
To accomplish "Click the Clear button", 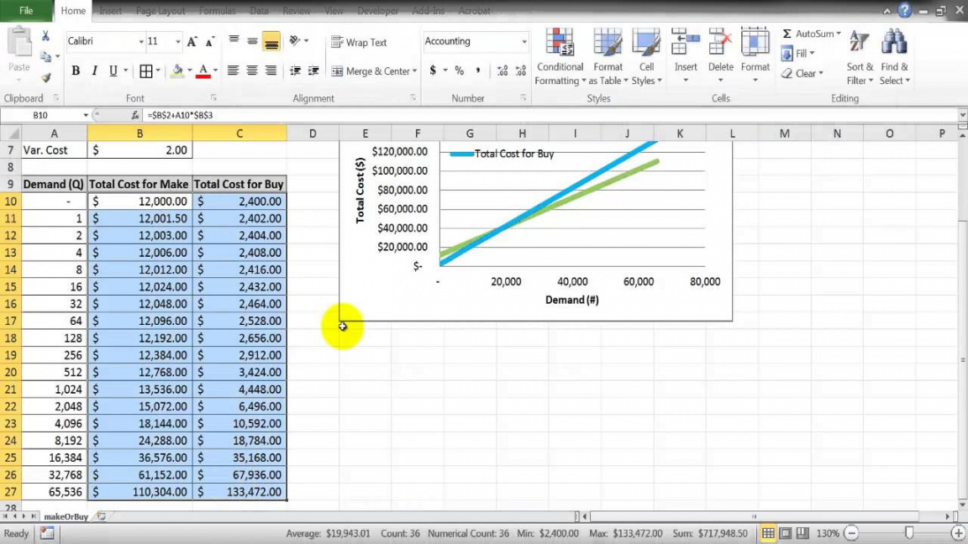I will [802, 73].
